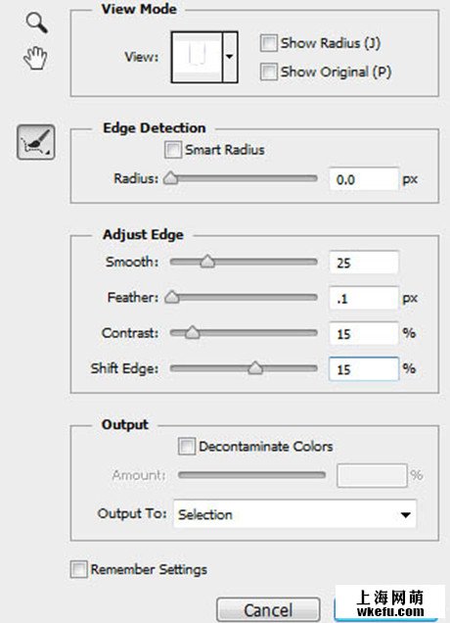Click the Smooth slider handle
The image size is (450, 623).
207,262
